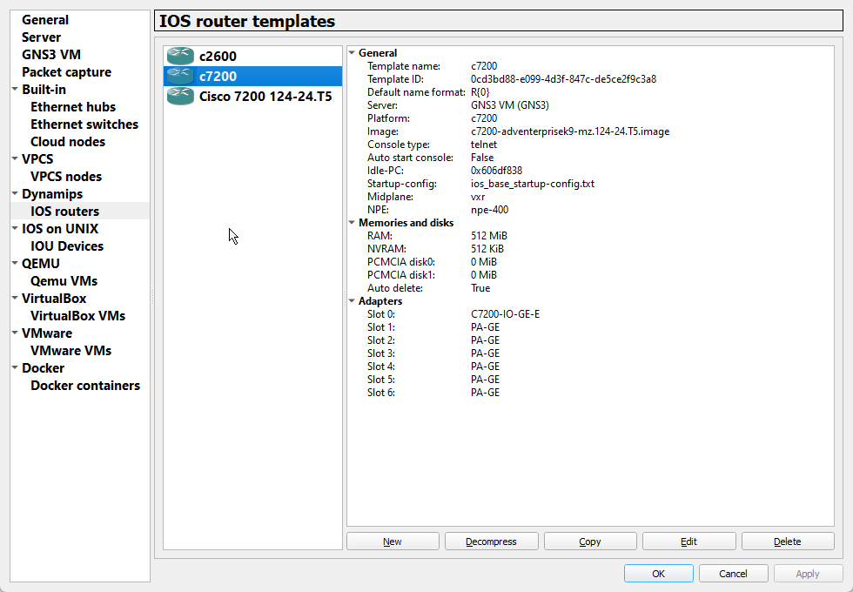
Task: Edit the c7200 template
Action: (x=688, y=541)
